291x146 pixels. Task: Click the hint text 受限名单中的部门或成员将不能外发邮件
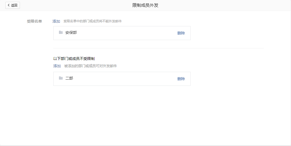(93, 21)
